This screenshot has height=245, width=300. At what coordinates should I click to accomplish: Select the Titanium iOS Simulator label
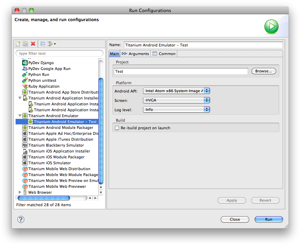pyautogui.click(x=49, y=163)
